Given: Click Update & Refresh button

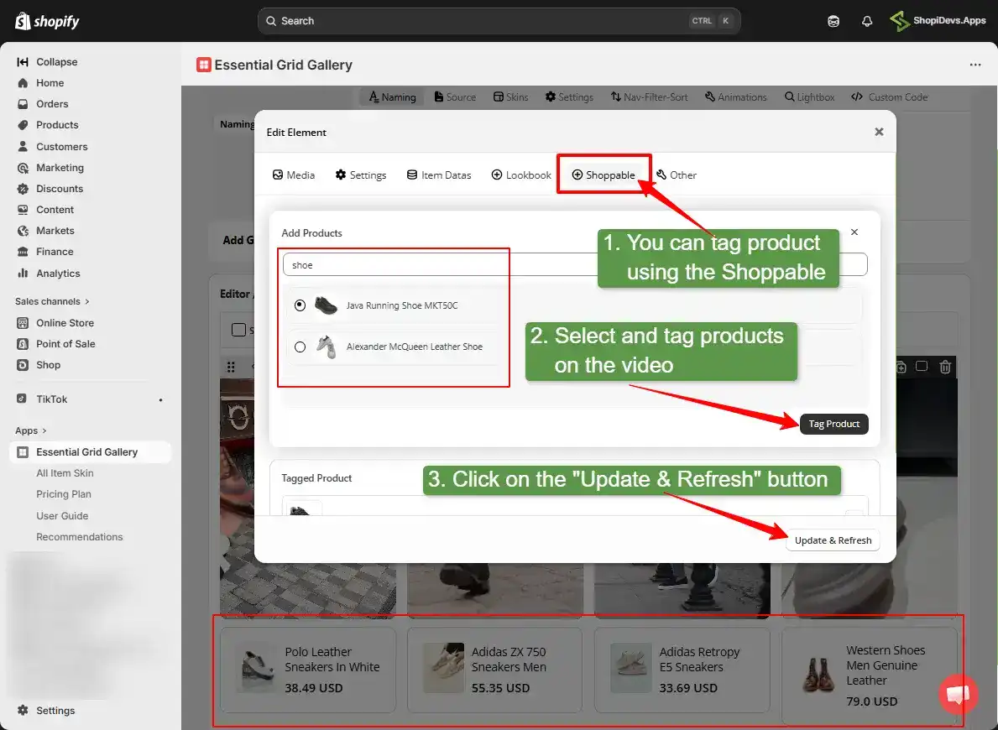Looking at the screenshot, I should (x=833, y=540).
